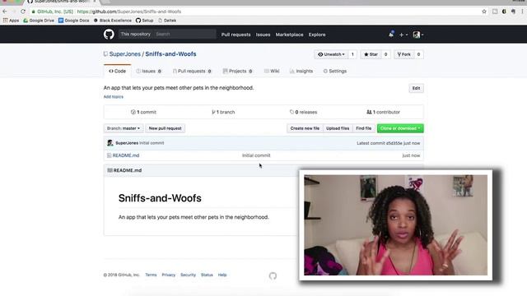Reload the page with the refresh icon
The width and height of the screenshot is (527, 296).
click(x=23, y=12)
